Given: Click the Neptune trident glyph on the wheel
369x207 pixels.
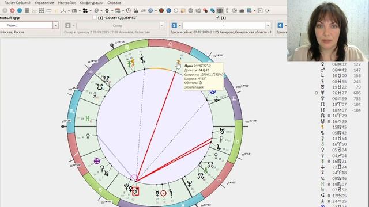Looking at the screenshot, I should click(x=190, y=183).
